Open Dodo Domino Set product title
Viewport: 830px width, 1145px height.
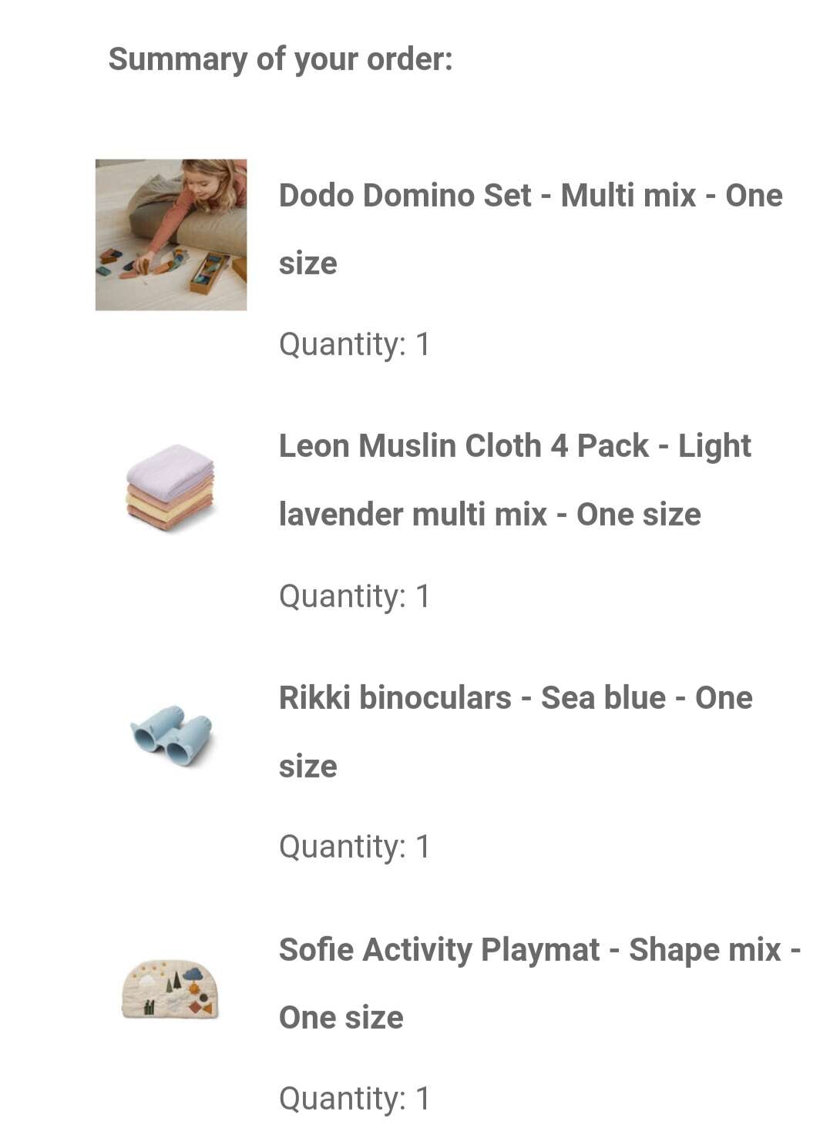point(530,229)
